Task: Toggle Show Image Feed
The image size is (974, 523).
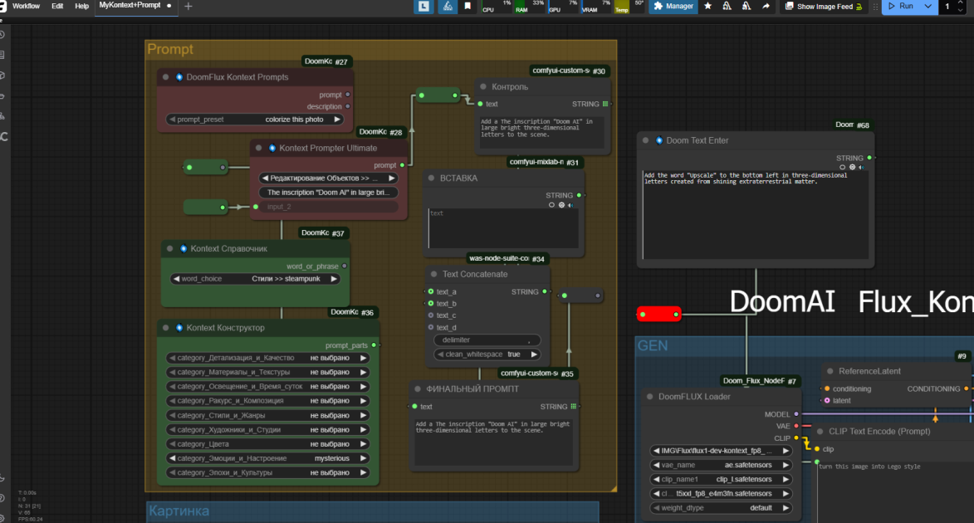Action: [823, 6]
